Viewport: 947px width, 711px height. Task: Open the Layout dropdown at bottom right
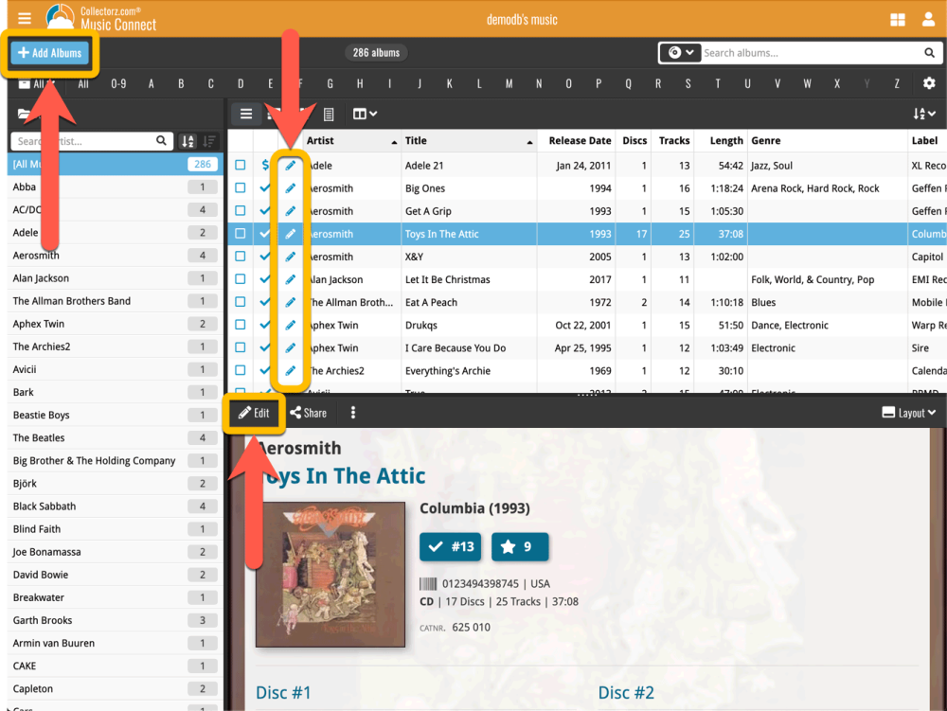[x=906, y=412]
